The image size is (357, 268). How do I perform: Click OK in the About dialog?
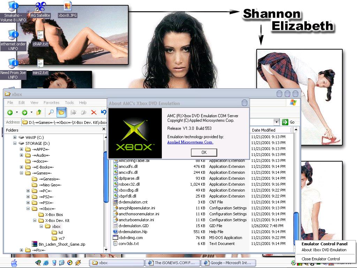(x=204, y=152)
